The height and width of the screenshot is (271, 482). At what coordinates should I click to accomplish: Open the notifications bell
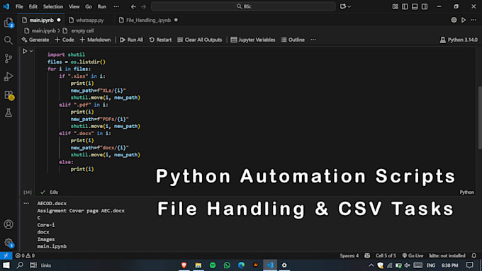pos(474,255)
